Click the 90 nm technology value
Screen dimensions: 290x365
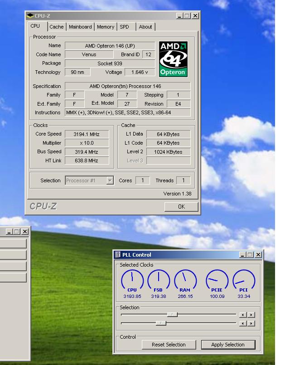click(x=77, y=72)
